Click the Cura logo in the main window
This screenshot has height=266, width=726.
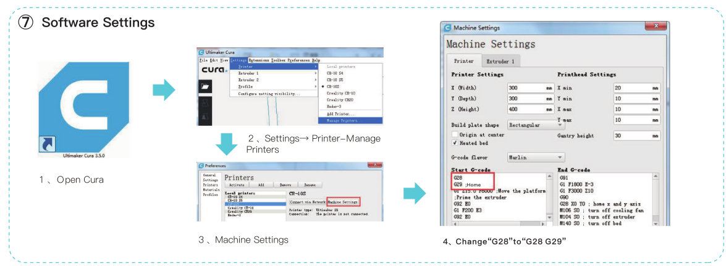212,70
